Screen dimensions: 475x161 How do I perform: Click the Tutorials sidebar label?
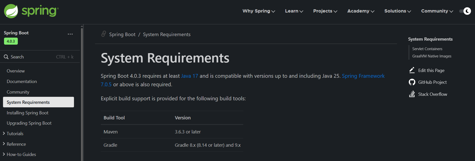point(15,134)
